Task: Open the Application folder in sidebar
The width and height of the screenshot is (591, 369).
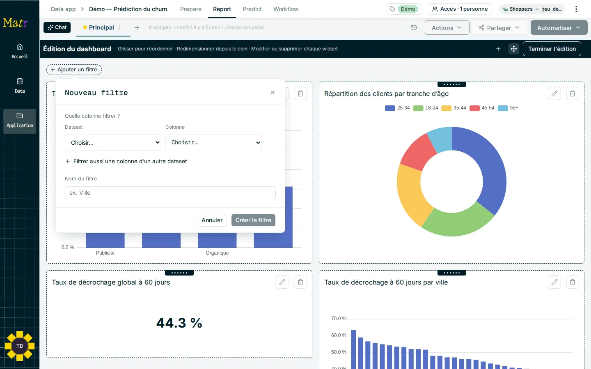Action: point(20,121)
